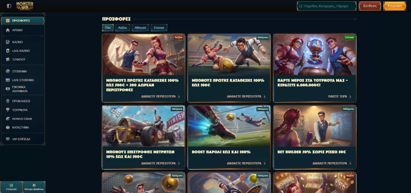Open the Ελληνικά language selector
Image resolution: width=411 pixels, height=193 pixels.
point(11,187)
